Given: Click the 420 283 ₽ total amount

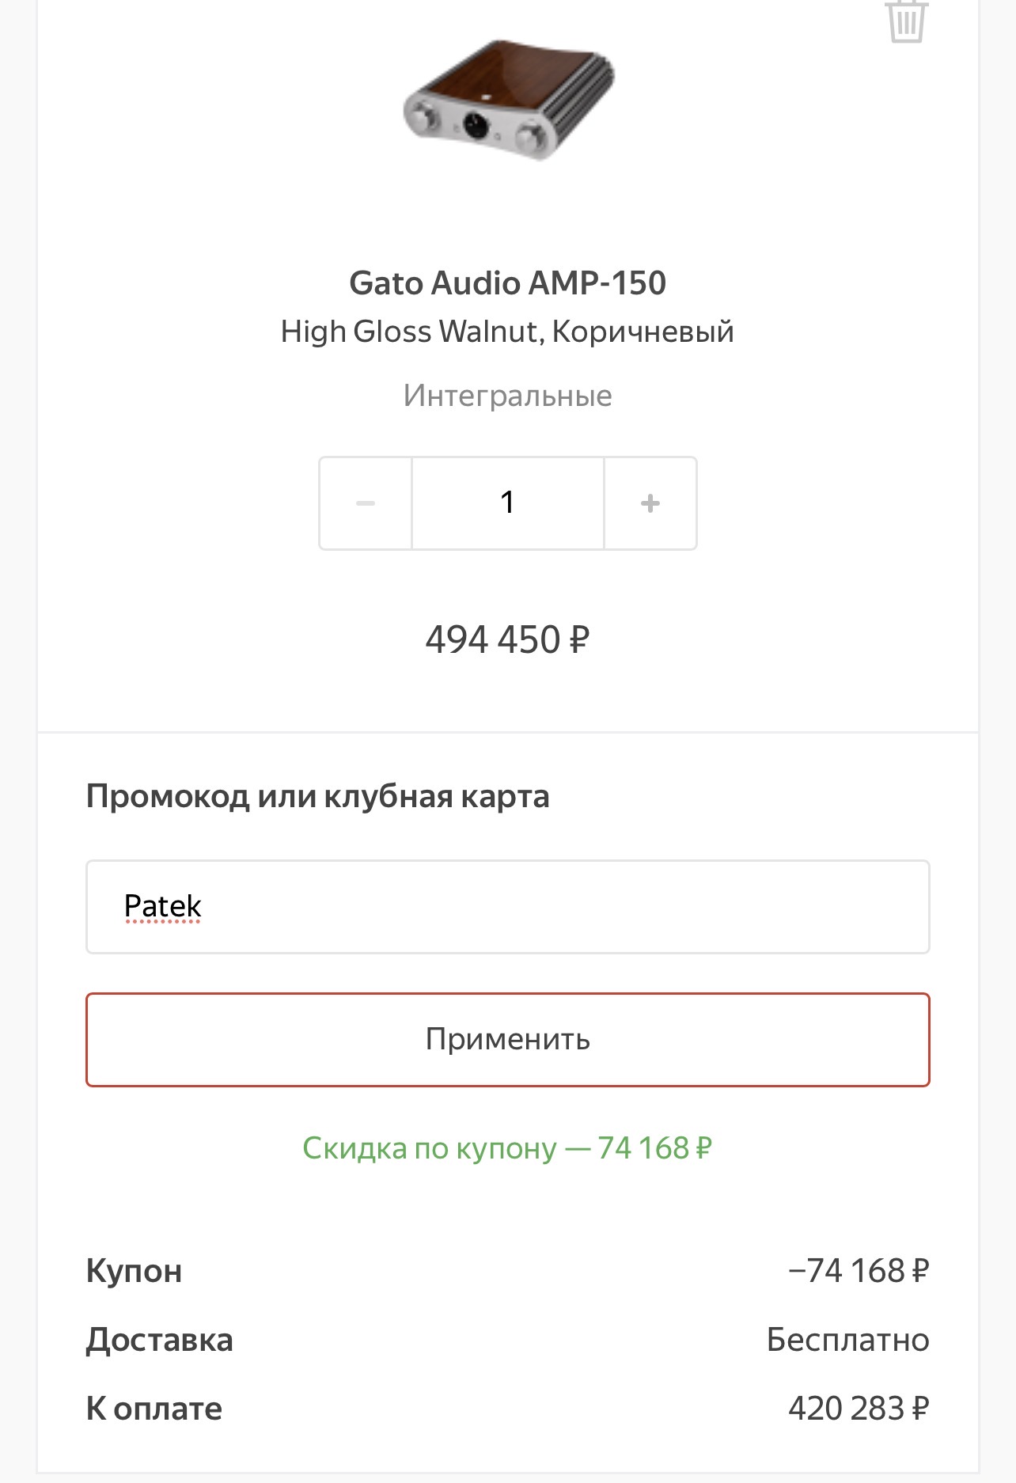Looking at the screenshot, I should (859, 1409).
